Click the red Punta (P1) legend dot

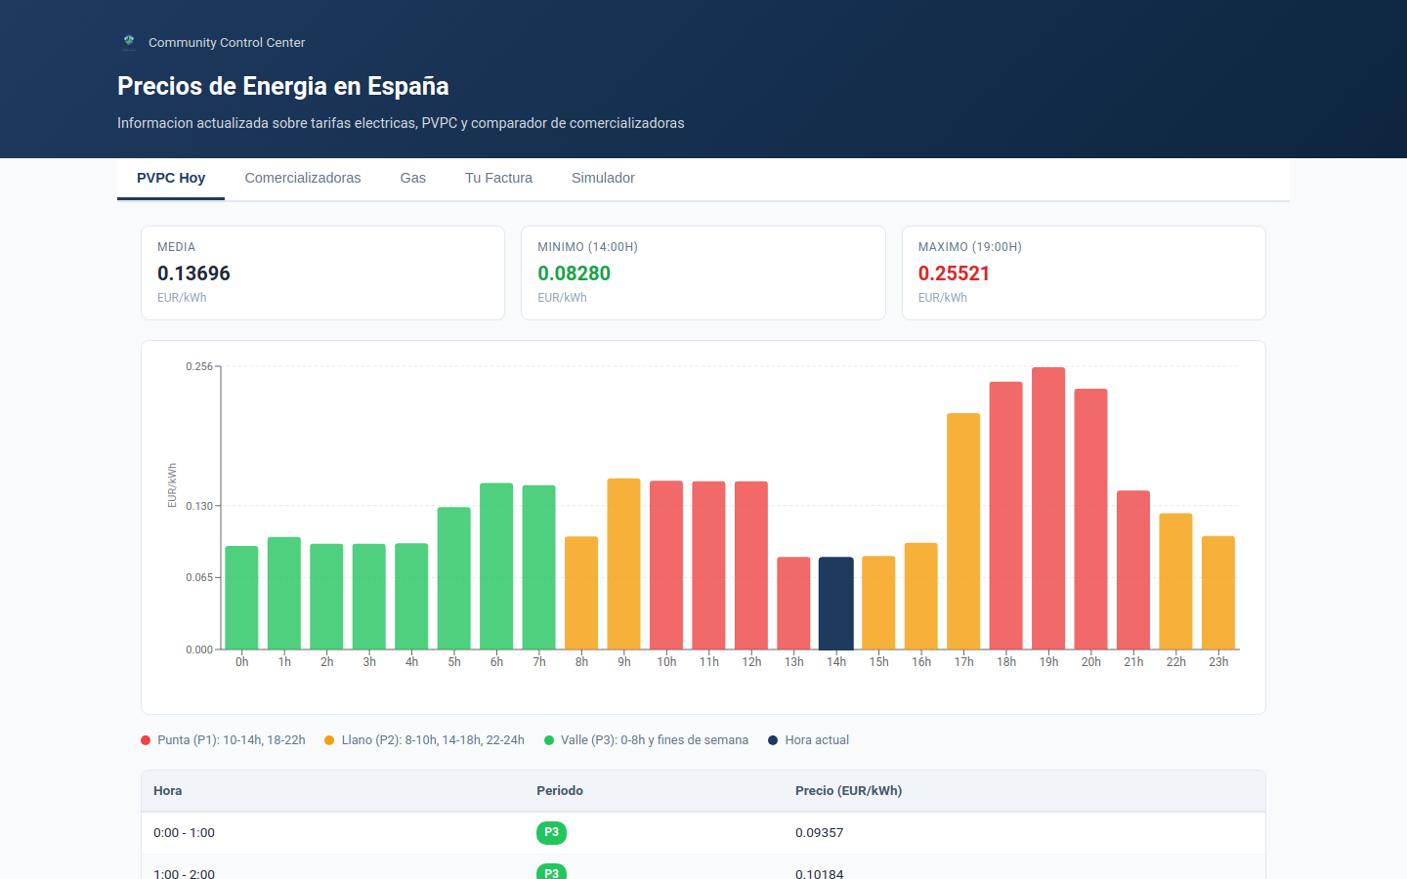click(146, 740)
